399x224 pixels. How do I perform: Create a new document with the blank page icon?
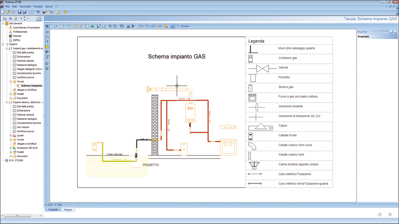[3, 12]
